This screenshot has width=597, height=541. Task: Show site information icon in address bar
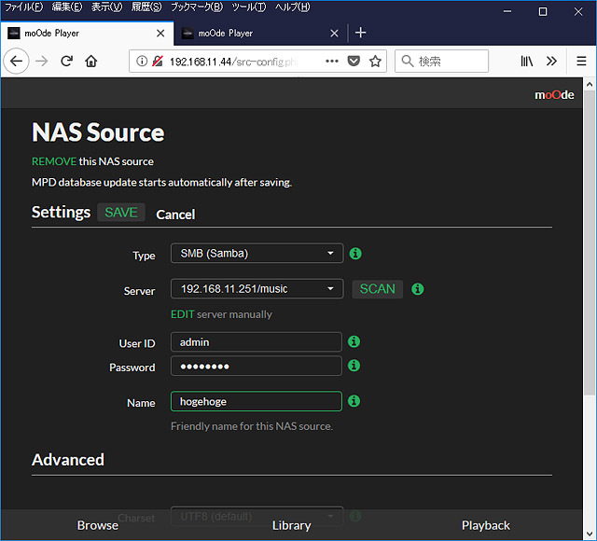click(x=142, y=61)
